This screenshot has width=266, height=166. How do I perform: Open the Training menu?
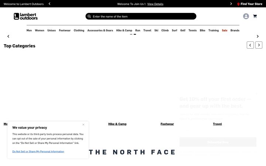point(214,31)
